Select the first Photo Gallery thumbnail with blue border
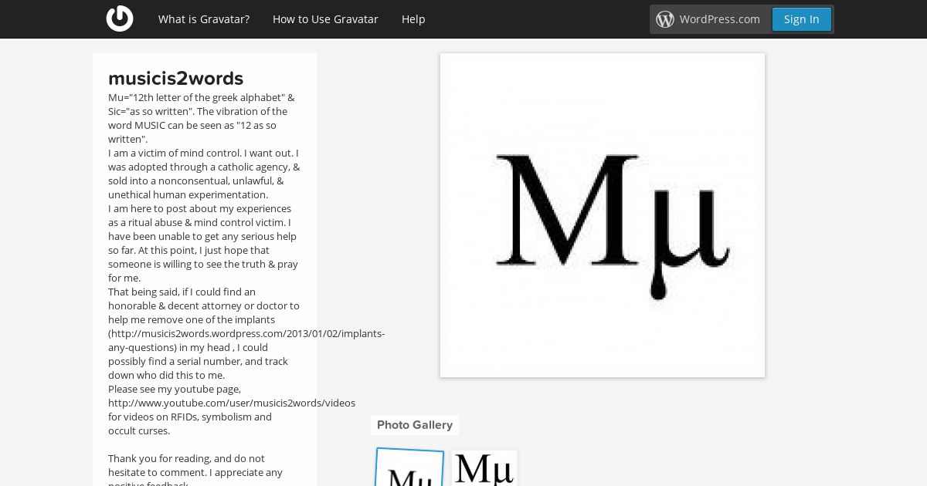This screenshot has height=486, width=927. tap(409, 467)
